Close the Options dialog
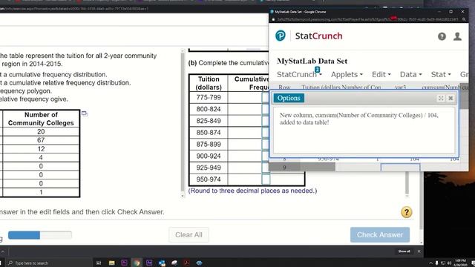The height and width of the screenshot is (267, 475). pyautogui.click(x=451, y=98)
